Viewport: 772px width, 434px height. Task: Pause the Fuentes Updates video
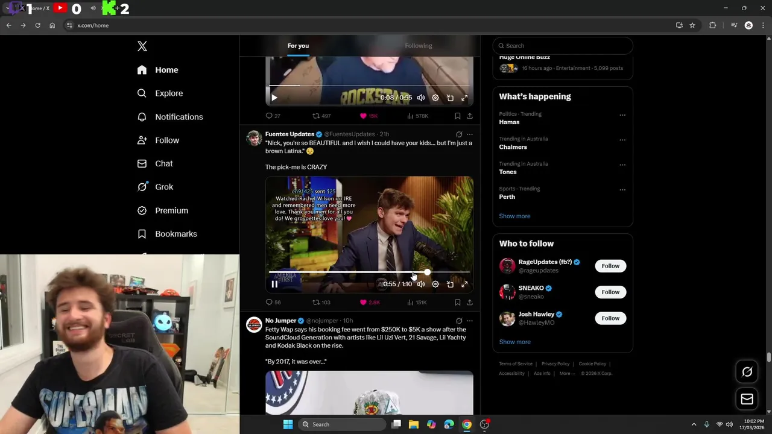click(x=274, y=285)
